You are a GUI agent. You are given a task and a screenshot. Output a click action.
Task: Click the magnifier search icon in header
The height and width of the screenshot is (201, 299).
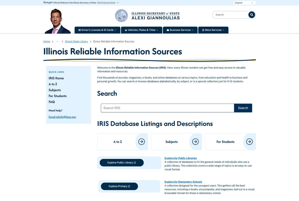tap(252, 15)
